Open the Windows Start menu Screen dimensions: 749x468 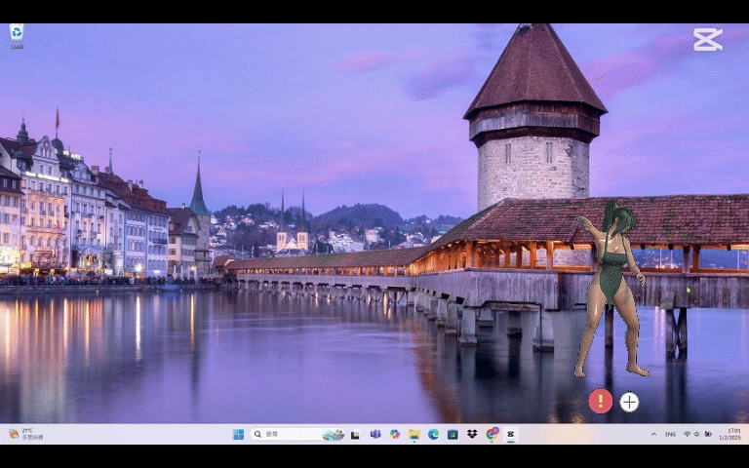point(238,434)
